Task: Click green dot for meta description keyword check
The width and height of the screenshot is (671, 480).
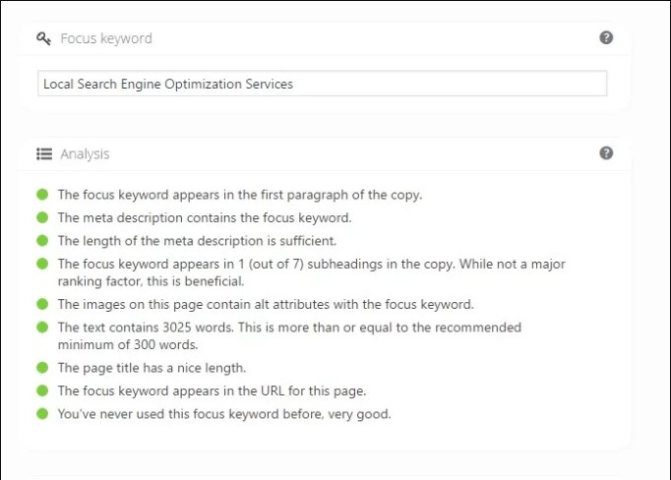Action: tap(42, 217)
